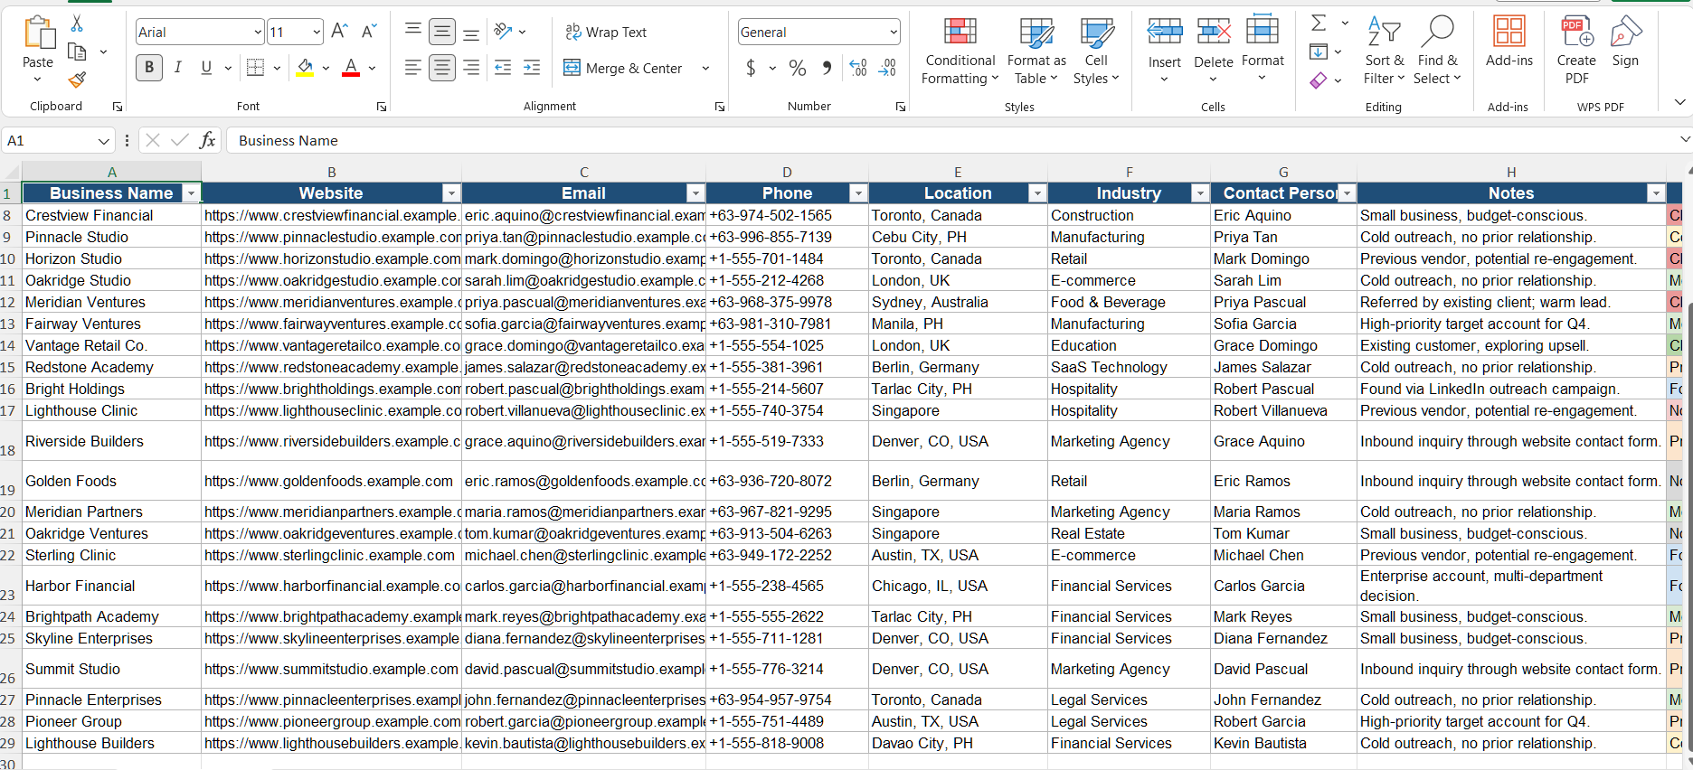Viewport: 1693px width, 770px height.
Task: Open Sort & Filter menu
Action: click(x=1384, y=52)
